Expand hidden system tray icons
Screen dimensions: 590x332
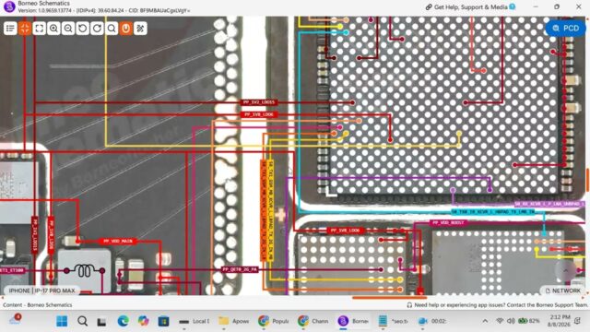(x=485, y=321)
